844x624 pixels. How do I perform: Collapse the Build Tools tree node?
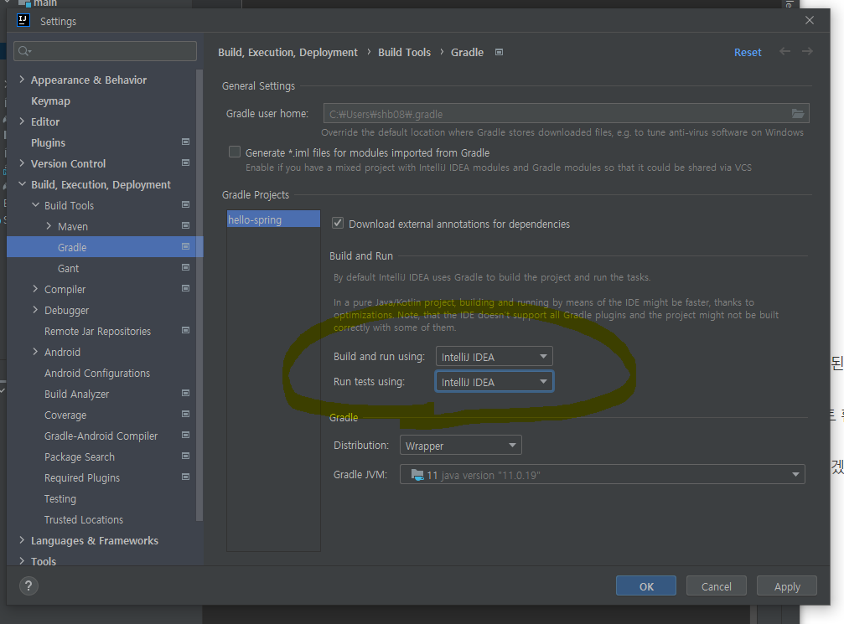[35, 205]
